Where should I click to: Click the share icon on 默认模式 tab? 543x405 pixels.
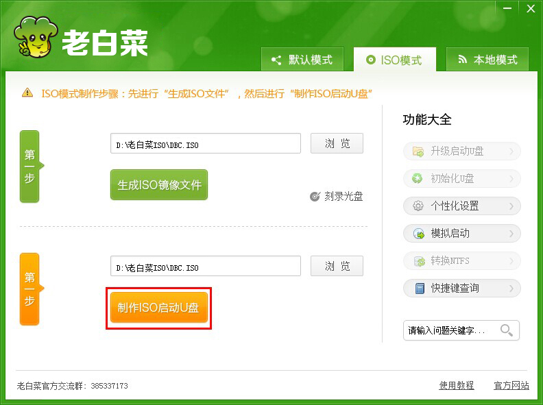pyautogui.click(x=276, y=60)
